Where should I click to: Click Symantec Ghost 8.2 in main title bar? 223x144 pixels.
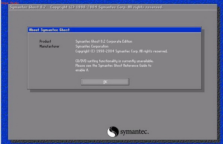click(x=28, y=7)
